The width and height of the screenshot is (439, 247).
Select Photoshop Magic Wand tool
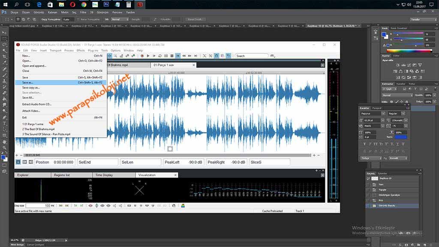tap(4, 51)
